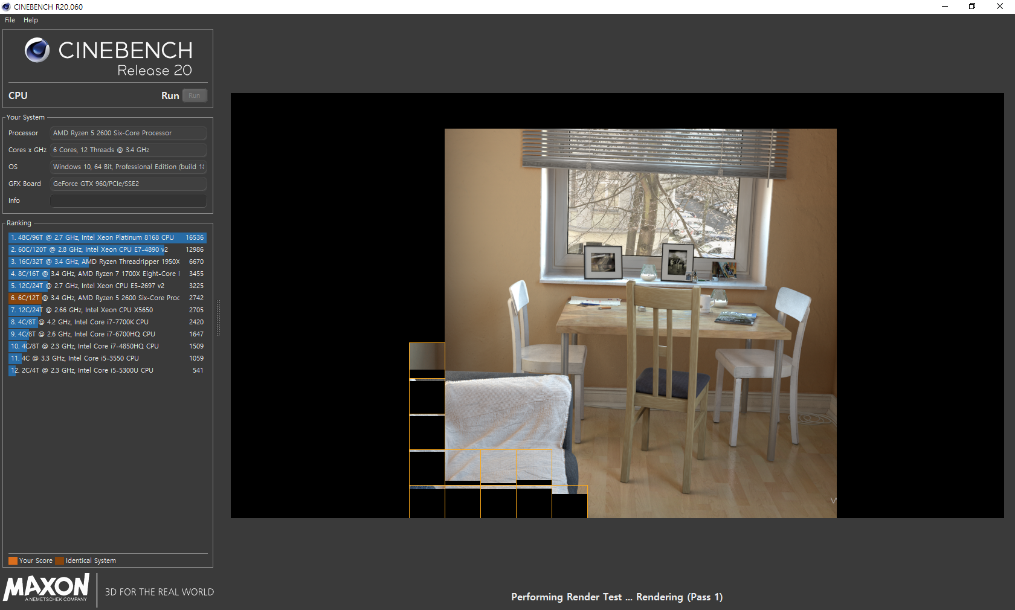1015x610 pixels.
Task: Select ranking row Xeon E7-4890 v2
Action: [x=107, y=249]
